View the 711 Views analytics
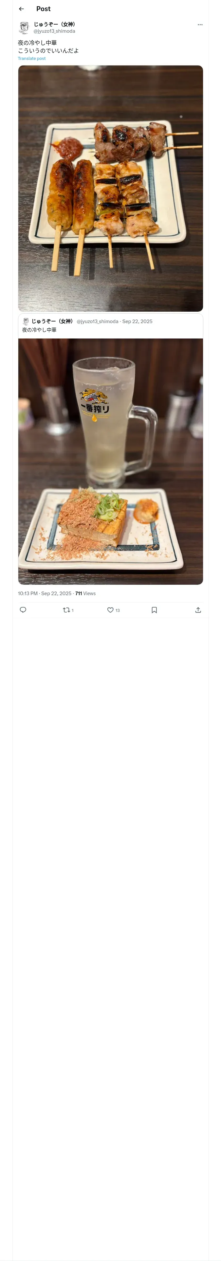 pos(85,593)
